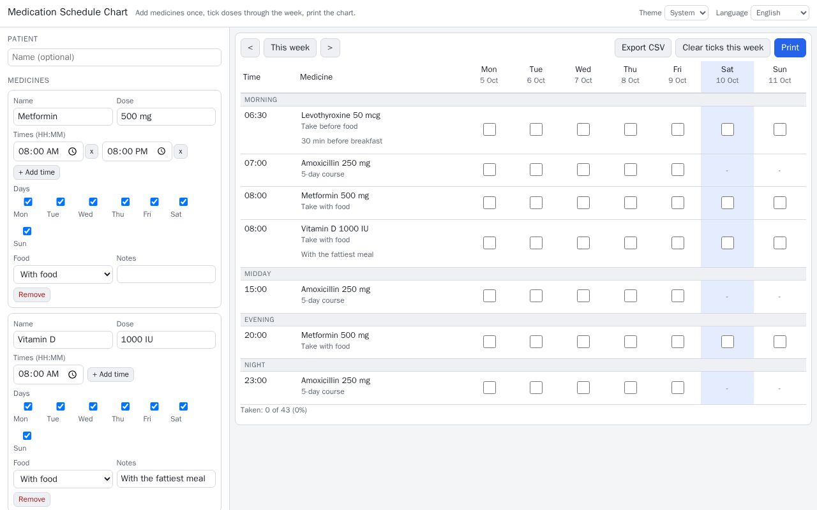The height and width of the screenshot is (510, 817).
Task: Tick Amoxicillin 23:00 dose for Thursday
Action: 631,388
